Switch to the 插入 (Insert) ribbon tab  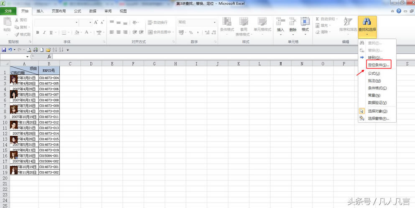point(40,11)
